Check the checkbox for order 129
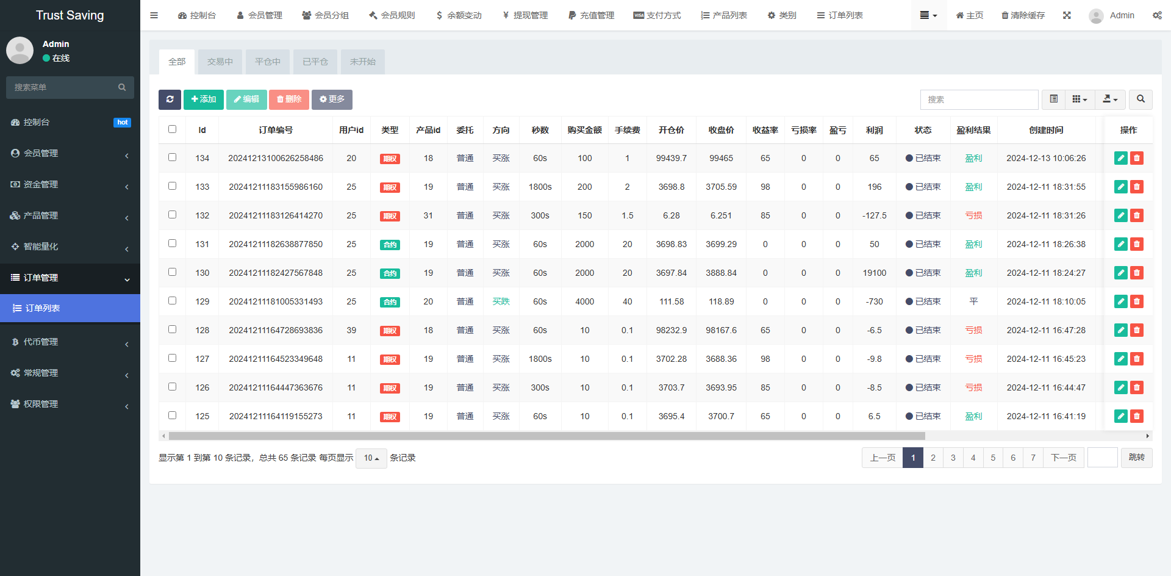Viewport: 1171px width, 576px height. point(172,301)
